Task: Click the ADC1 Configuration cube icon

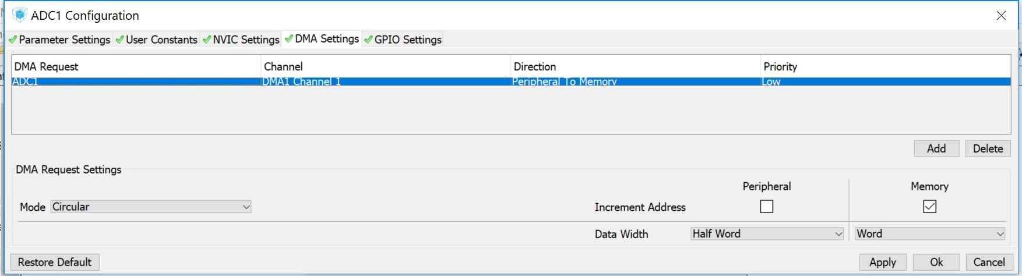Action: pyautogui.click(x=19, y=15)
